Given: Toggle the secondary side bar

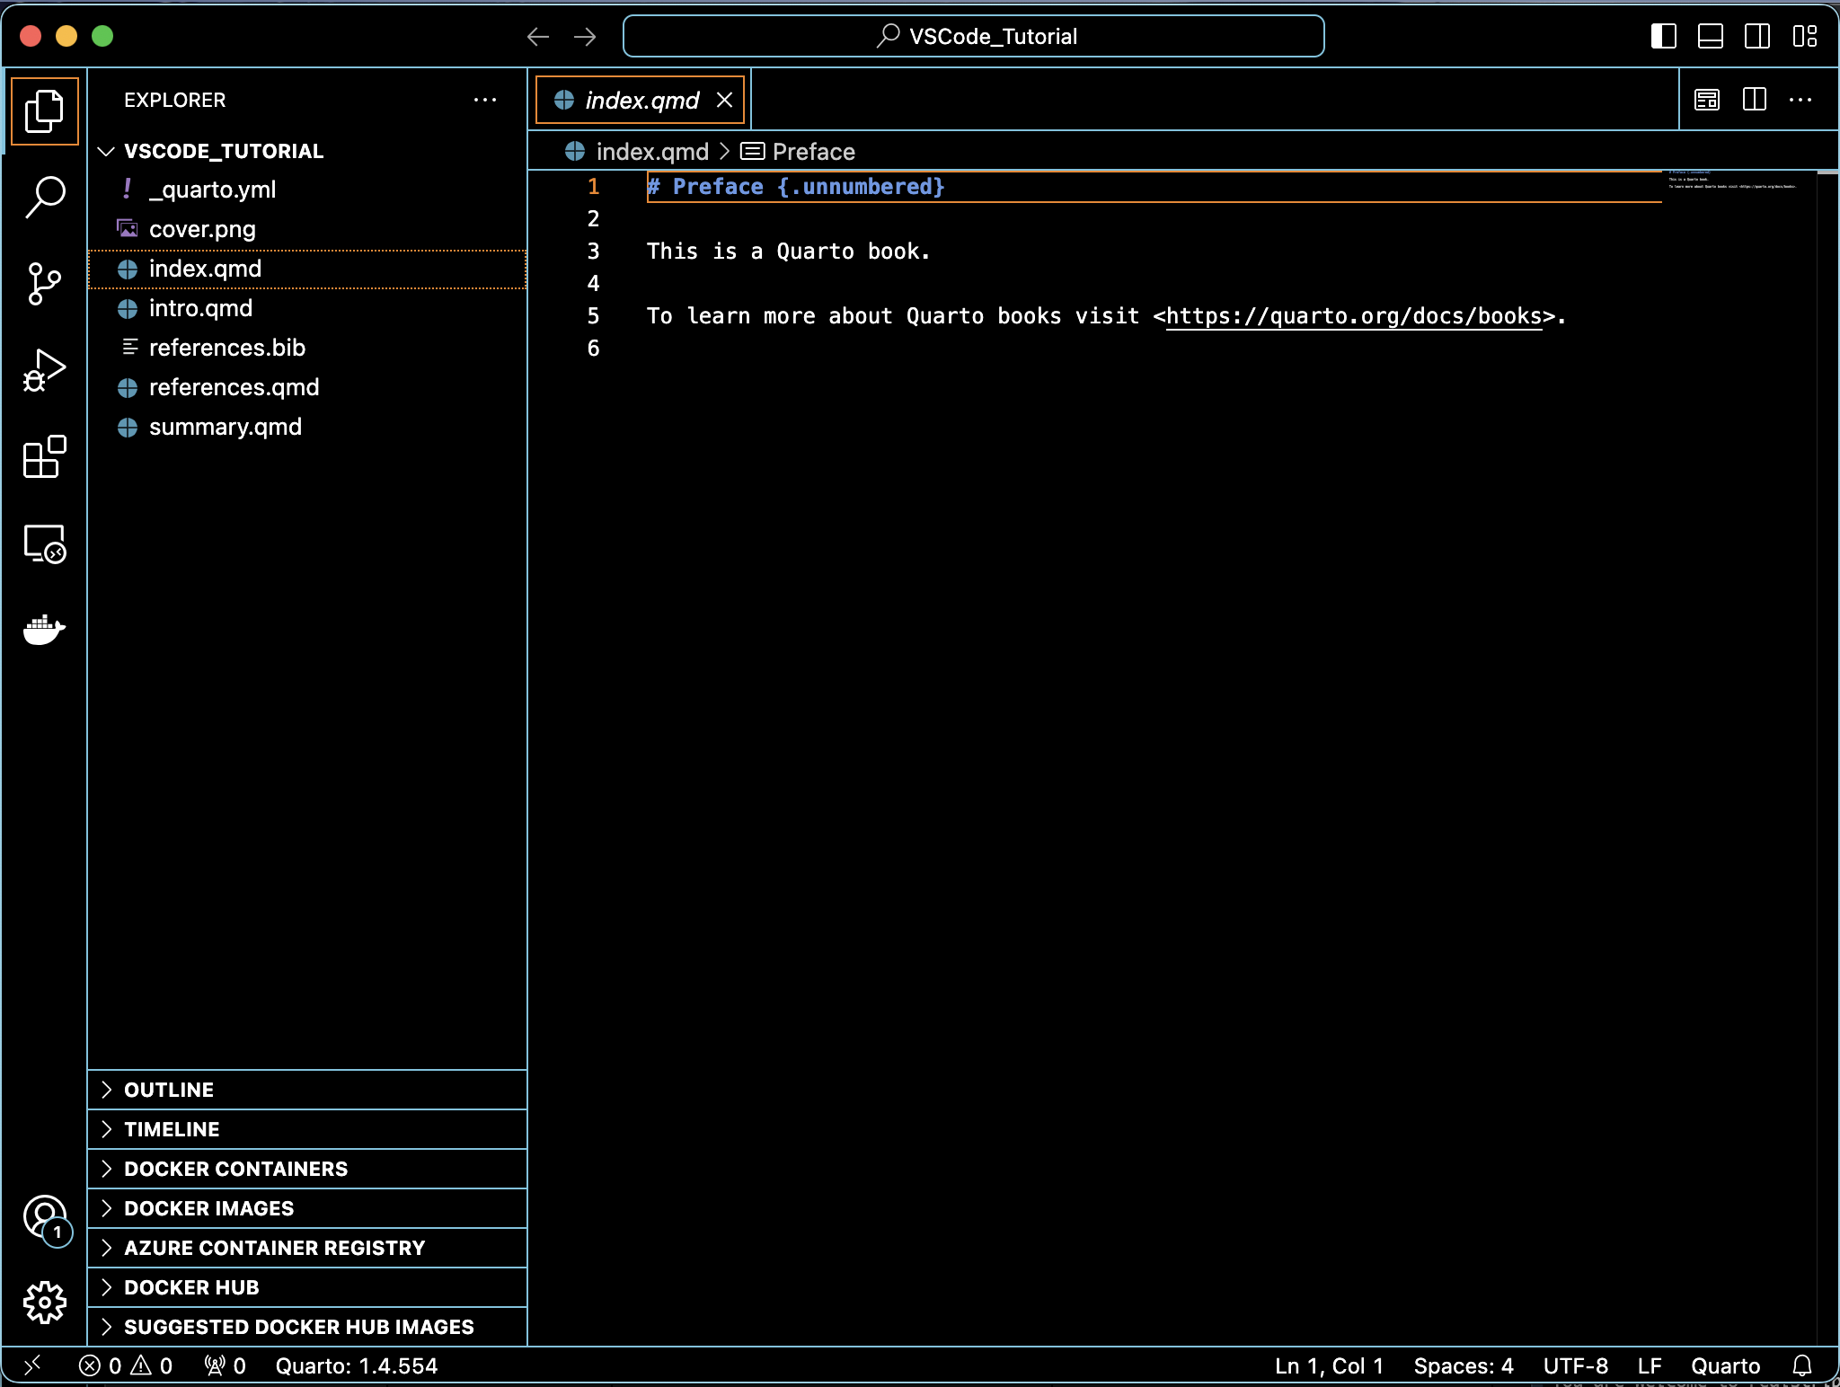Looking at the screenshot, I should click(x=1757, y=36).
